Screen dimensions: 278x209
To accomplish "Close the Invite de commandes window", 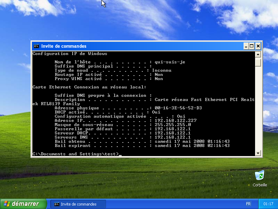I will click(x=258, y=46).
